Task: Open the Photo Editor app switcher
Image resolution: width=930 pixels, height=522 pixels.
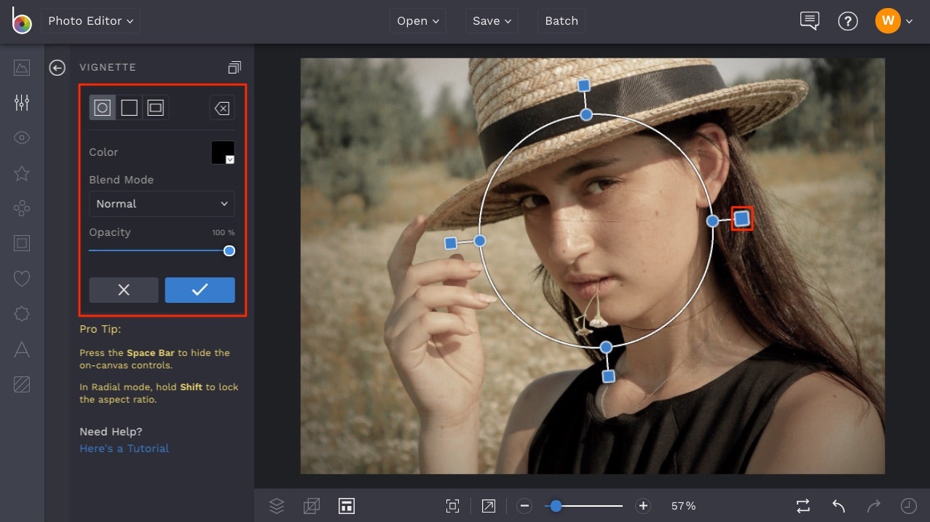Action: [x=90, y=20]
